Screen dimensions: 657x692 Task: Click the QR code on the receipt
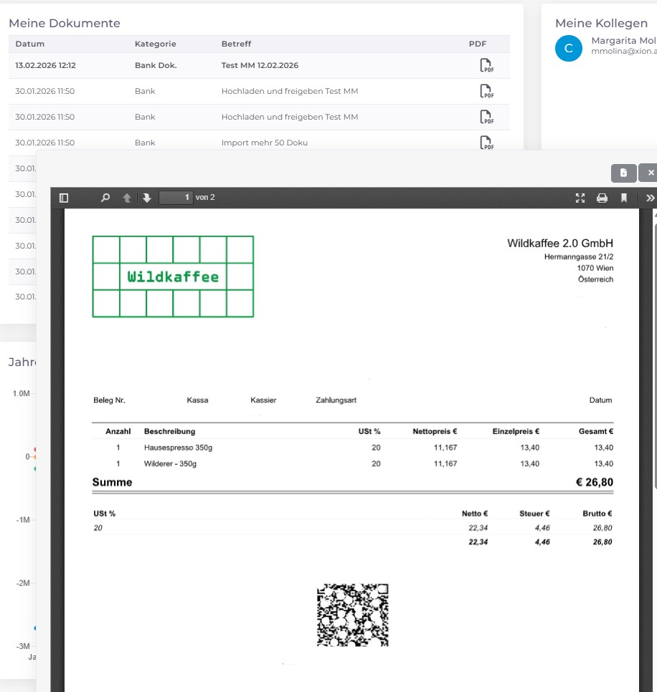click(352, 615)
